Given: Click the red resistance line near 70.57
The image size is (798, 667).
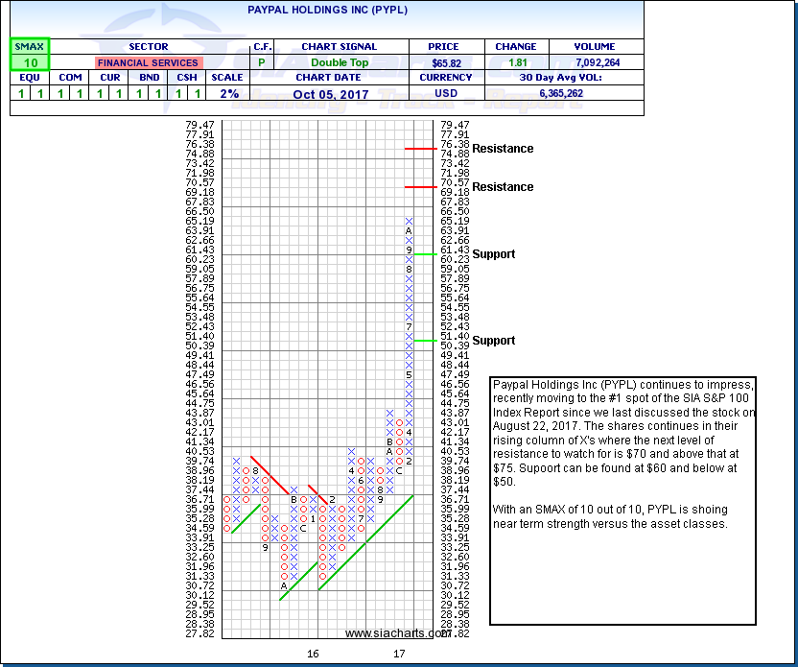Looking at the screenshot, I should tap(420, 187).
